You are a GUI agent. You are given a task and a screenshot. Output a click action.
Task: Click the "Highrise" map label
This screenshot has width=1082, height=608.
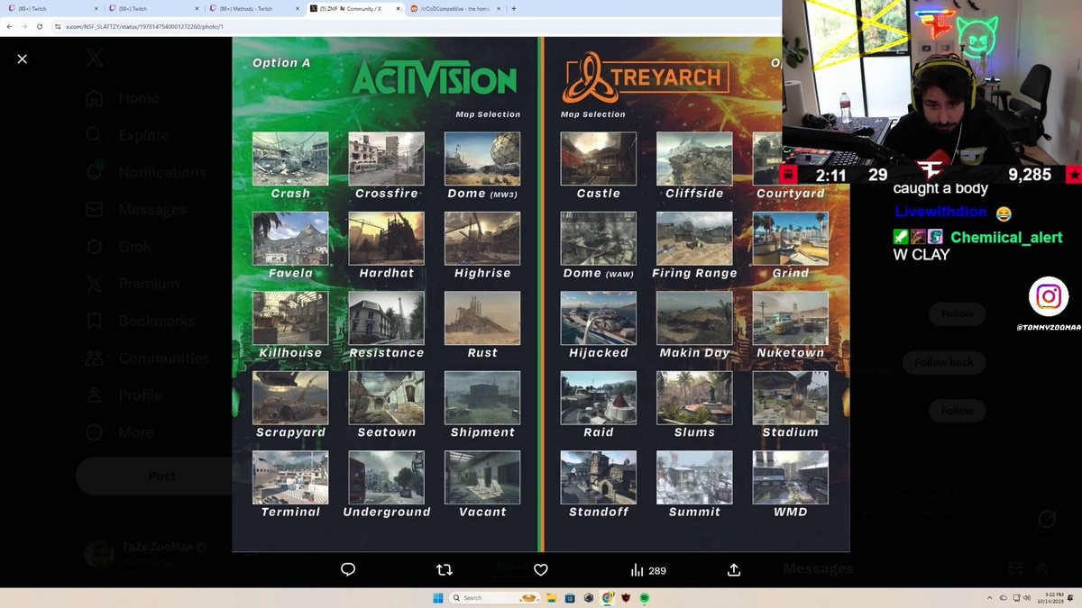coord(482,273)
